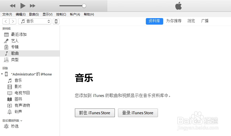Skip forward with the fast-forward button
231x136 pixels.
pyautogui.click(x=33, y=6)
